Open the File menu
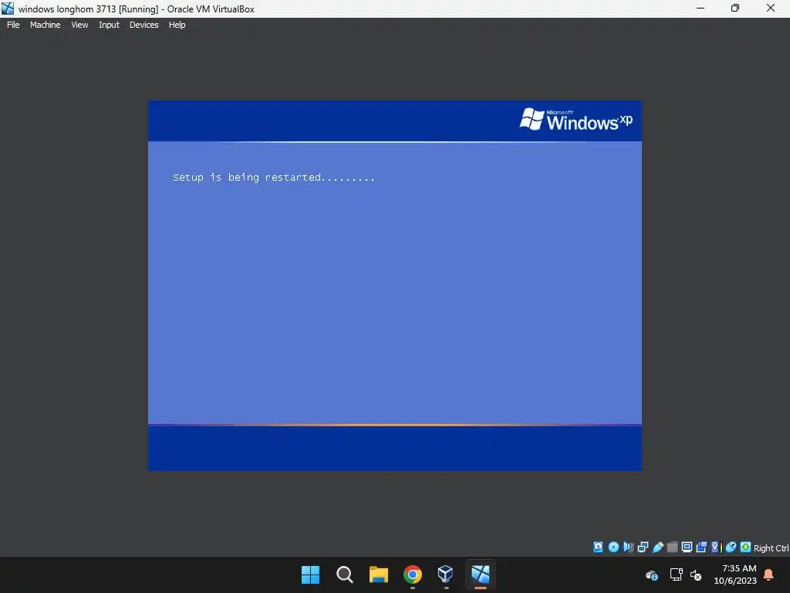The height and width of the screenshot is (593, 790). tap(13, 25)
